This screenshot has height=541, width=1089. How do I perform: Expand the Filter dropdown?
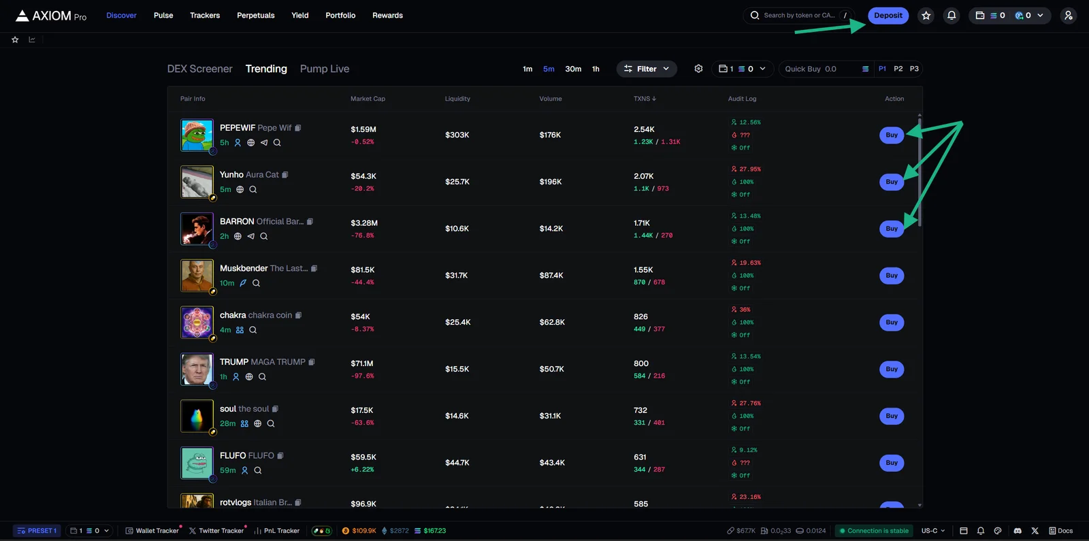point(647,69)
